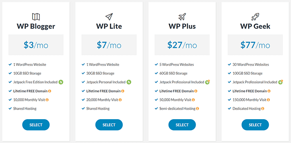Image resolution: width=291 pixels, height=143 pixels.
Task: Click the paper plane icon above WP Lite
Action: [109, 17]
